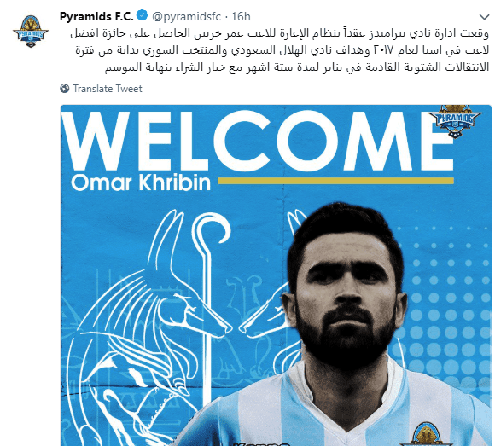Click the club badge on the jersey
This screenshot has height=446, width=495.
coord(426,434)
